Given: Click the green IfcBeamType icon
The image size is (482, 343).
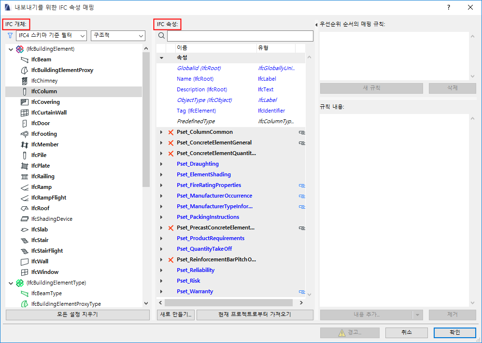Looking at the screenshot, I should 24,294.
